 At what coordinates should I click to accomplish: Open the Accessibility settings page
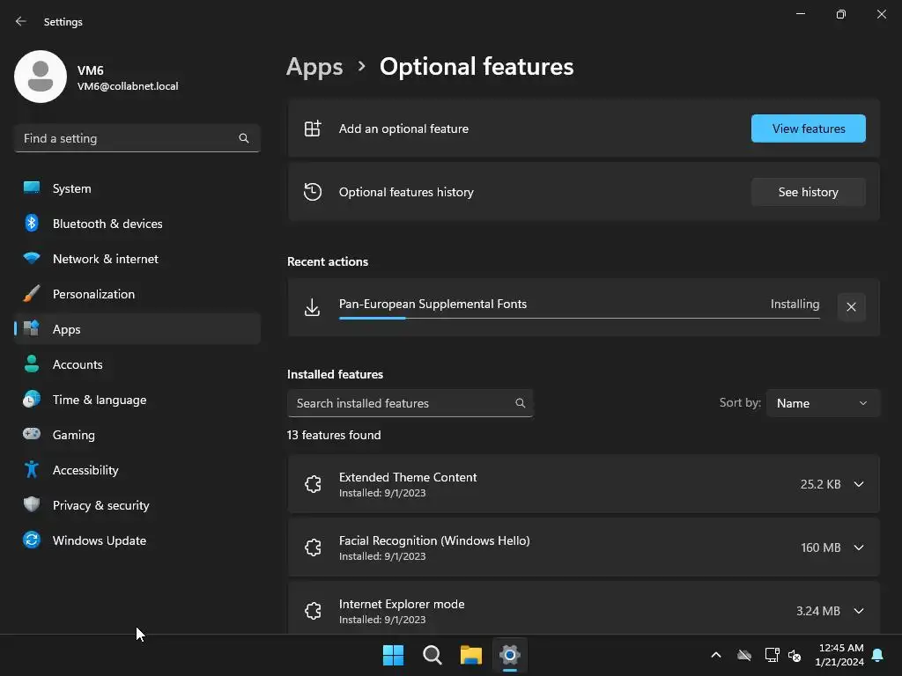(85, 470)
